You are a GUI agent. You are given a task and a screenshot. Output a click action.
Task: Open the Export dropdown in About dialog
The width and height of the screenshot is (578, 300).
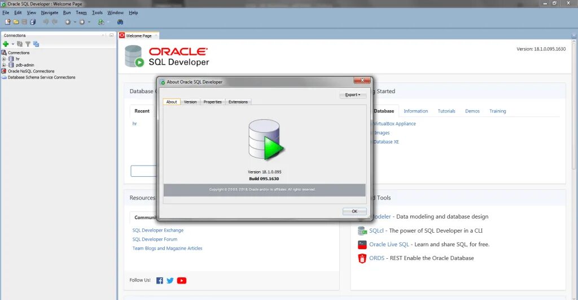353,95
